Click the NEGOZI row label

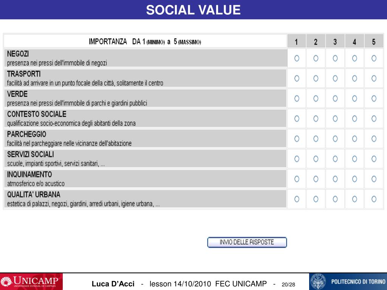[18, 54]
